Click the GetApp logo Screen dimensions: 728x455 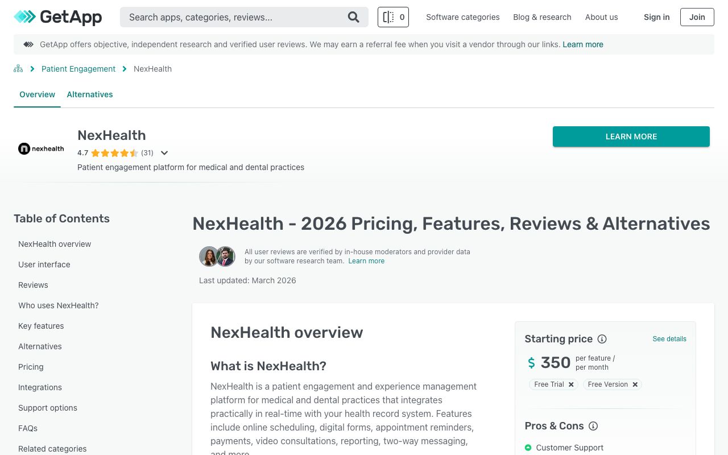[57, 17]
